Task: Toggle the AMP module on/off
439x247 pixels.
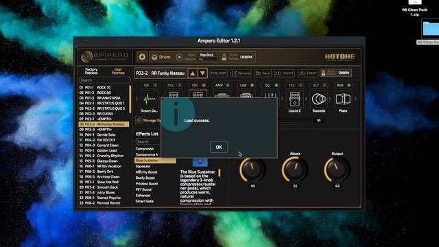Action: point(228,85)
